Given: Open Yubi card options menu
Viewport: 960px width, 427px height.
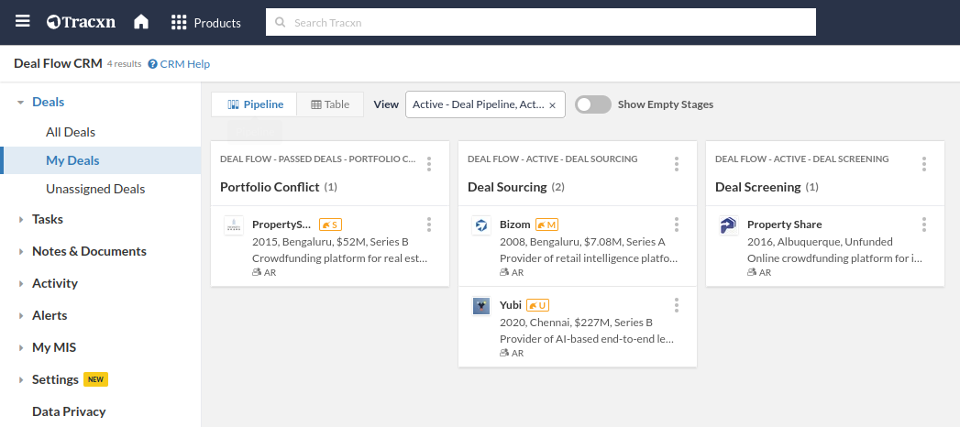Looking at the screenshot, I should tap(677, 305).
